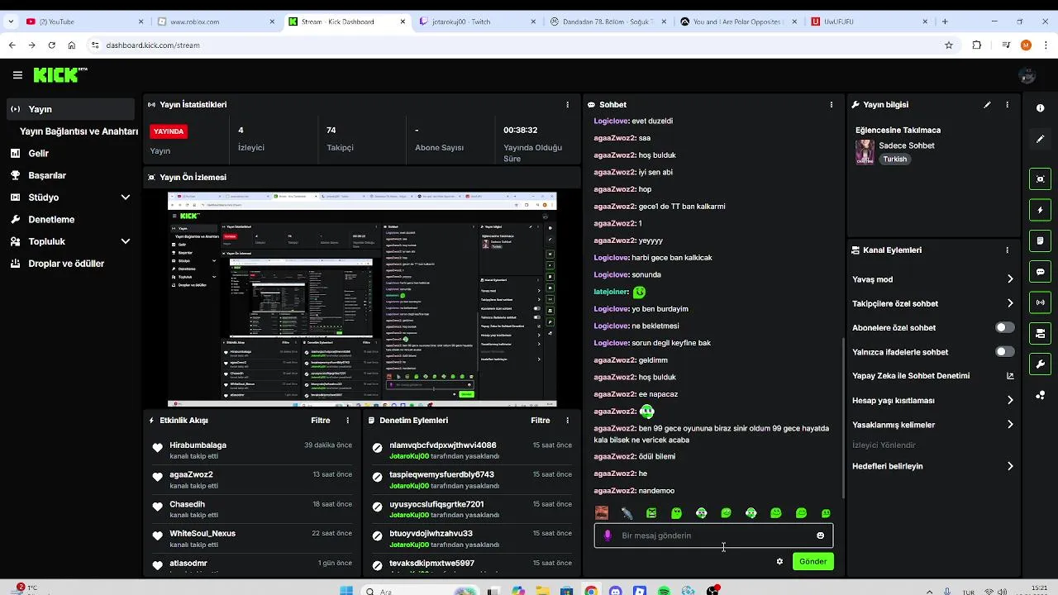Open the info icon in the right sidebar

pos(1040,108)
